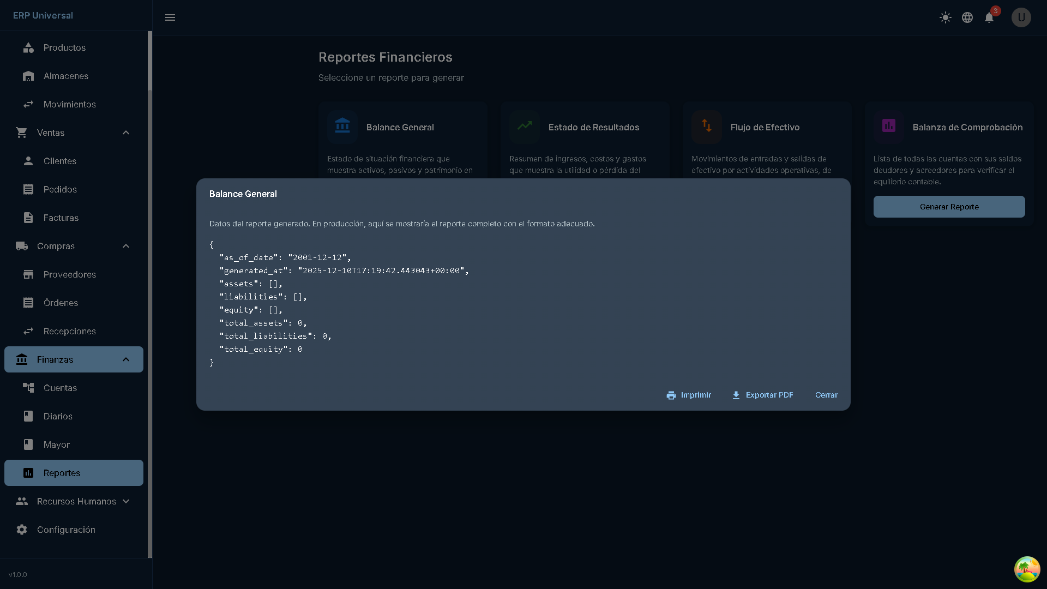Image resolution: width=1047 pixels, height=589 pixels.
Task: Collapse the Ventas section chevron
Action: [x=126, y=133]
